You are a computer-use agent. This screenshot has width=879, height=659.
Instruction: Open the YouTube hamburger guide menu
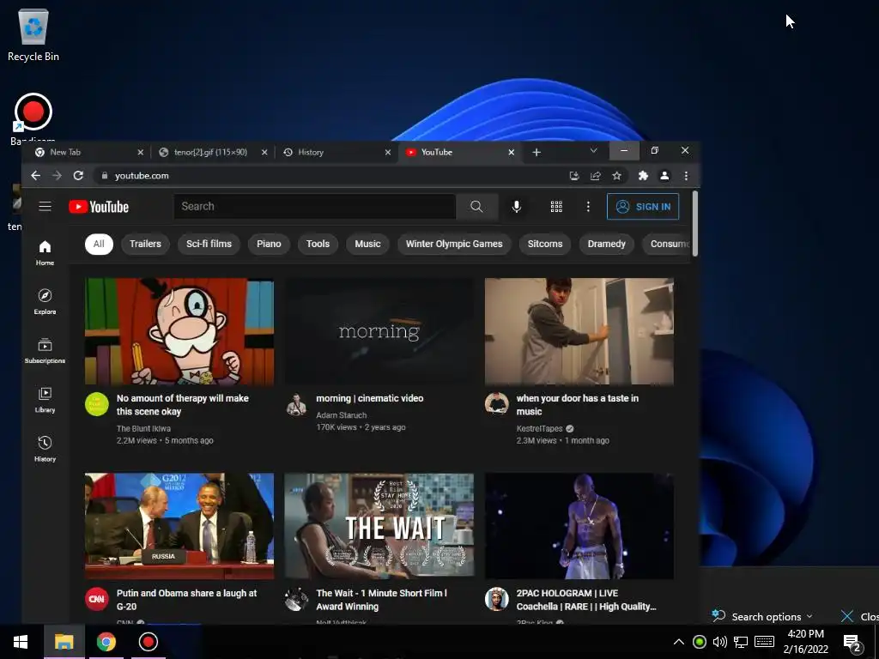[45, 206]
